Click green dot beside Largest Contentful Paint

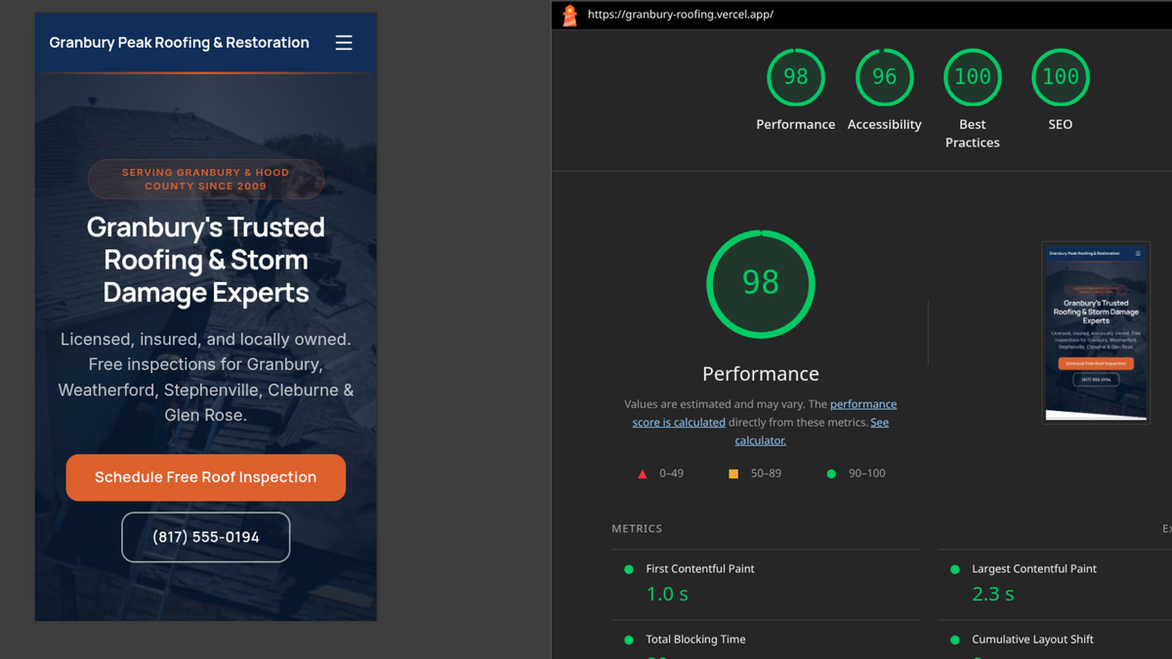(955, 569)
